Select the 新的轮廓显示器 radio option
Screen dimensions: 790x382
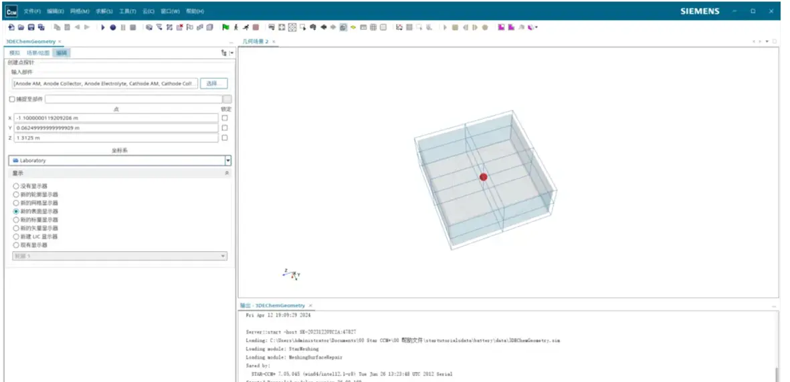(x=16, y=195)
